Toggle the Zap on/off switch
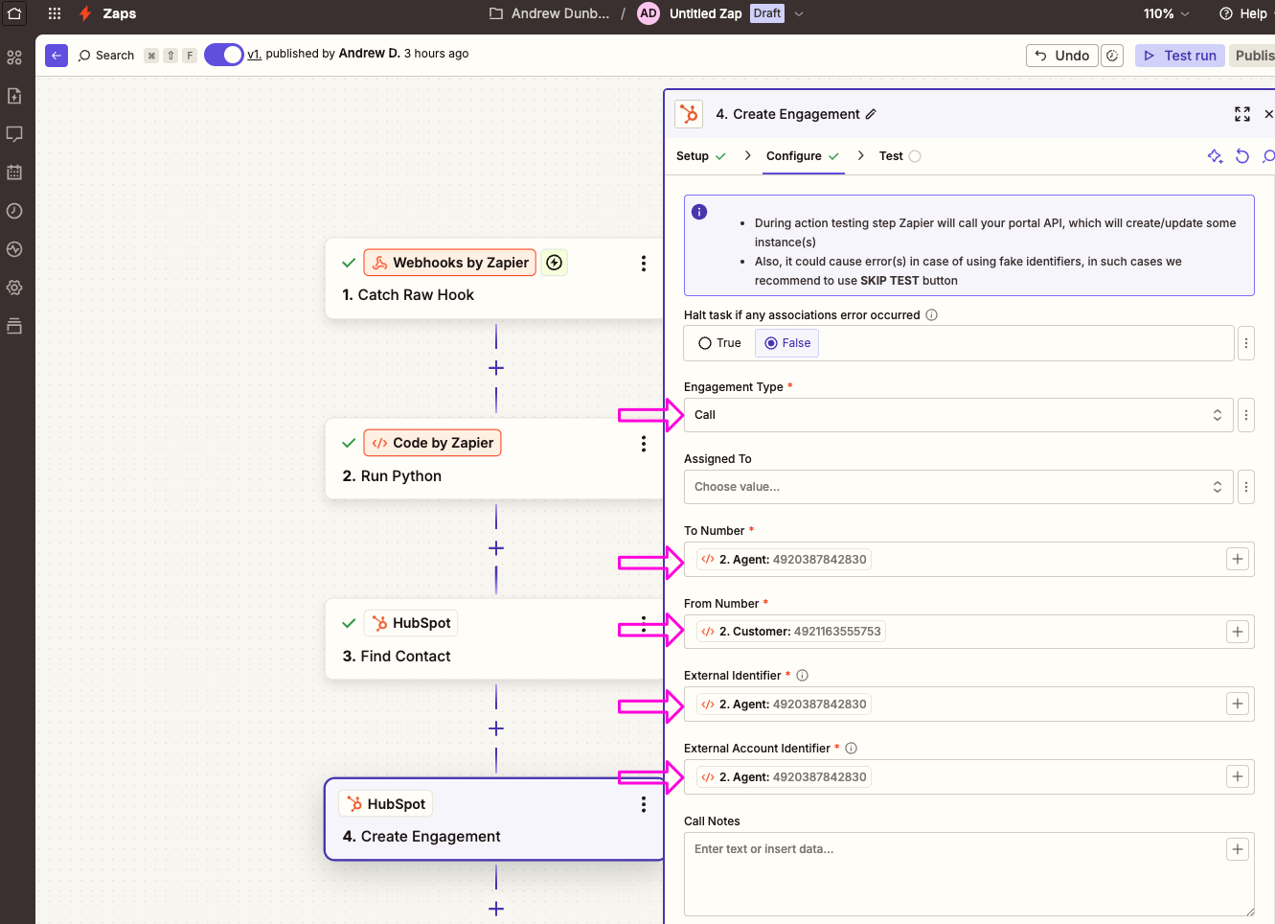Screen dimensions: 1275x924 [224, 55]
